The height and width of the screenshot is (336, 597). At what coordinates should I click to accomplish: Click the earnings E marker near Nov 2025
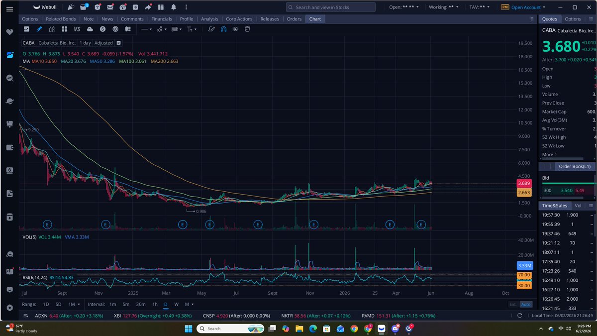pos(313,225)
